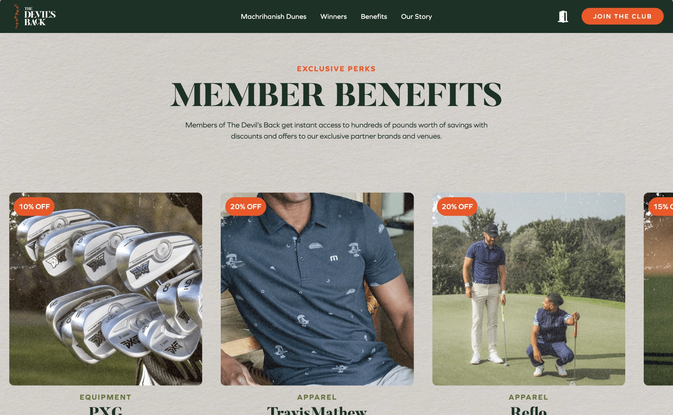Click the 10% OFF badge on PXG
This screenshot has width=673, height=415.
click(x=34, y=207)
